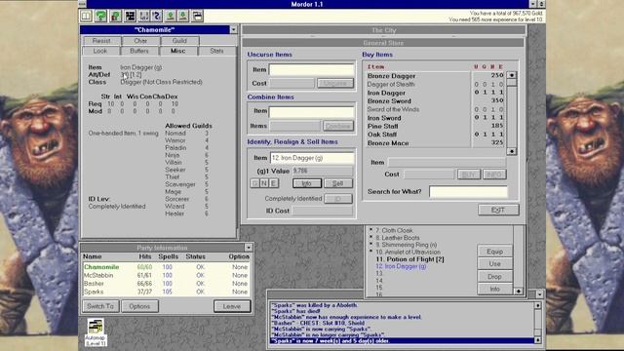
Task: Switch to the Guild tab
Action: pos(179,41)
